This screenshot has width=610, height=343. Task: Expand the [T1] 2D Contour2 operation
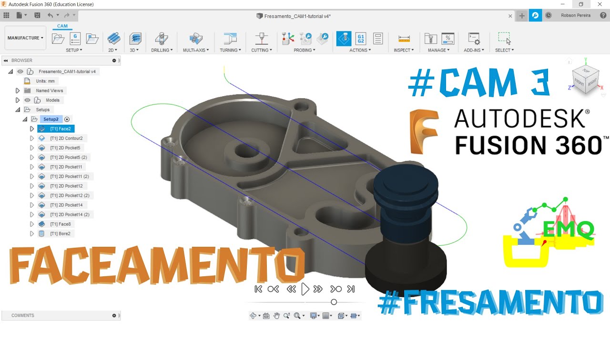(32, 138)
